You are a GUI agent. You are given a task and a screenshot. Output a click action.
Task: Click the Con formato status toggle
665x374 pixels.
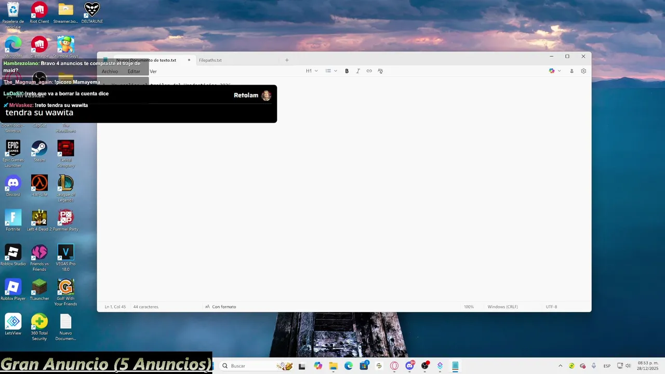(221, 307)
